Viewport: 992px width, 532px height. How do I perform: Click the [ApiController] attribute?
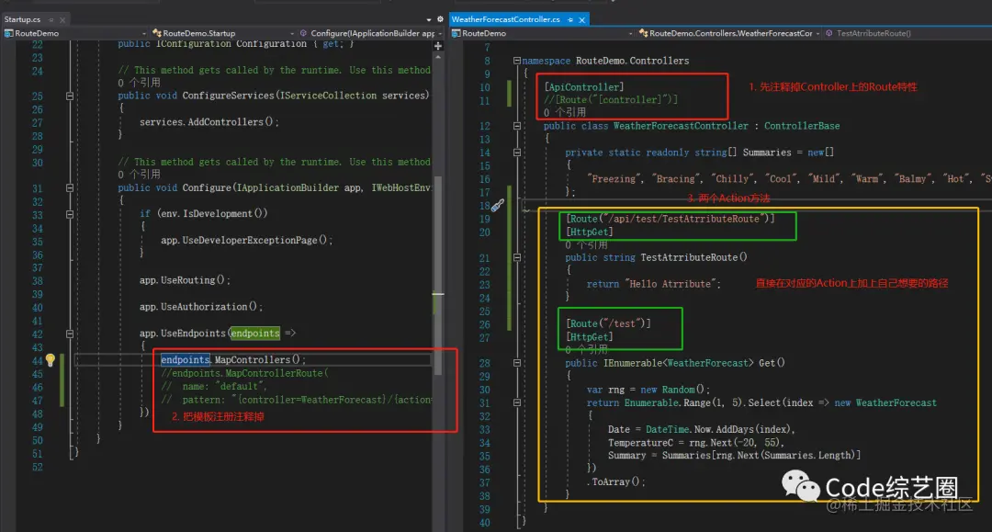(x=584, y=87)
